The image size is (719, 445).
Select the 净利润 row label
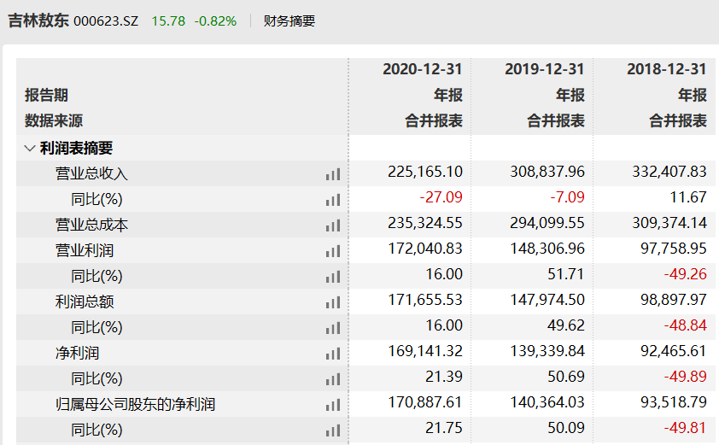[77, 354]
